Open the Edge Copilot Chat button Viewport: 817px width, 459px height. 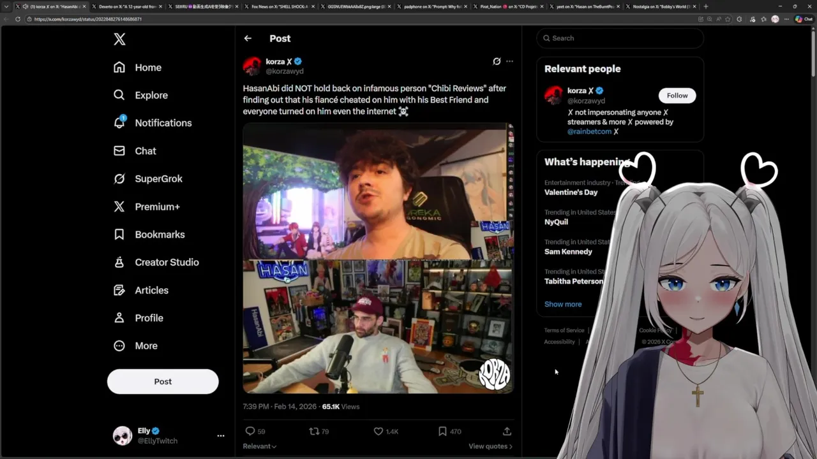coord(803,19)
